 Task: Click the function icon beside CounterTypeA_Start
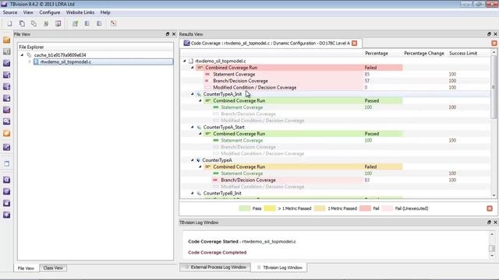coord(200,127)
